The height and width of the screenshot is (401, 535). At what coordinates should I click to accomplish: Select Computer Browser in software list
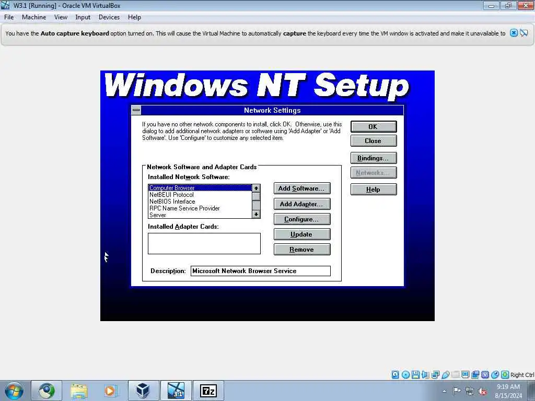[200, 188]
